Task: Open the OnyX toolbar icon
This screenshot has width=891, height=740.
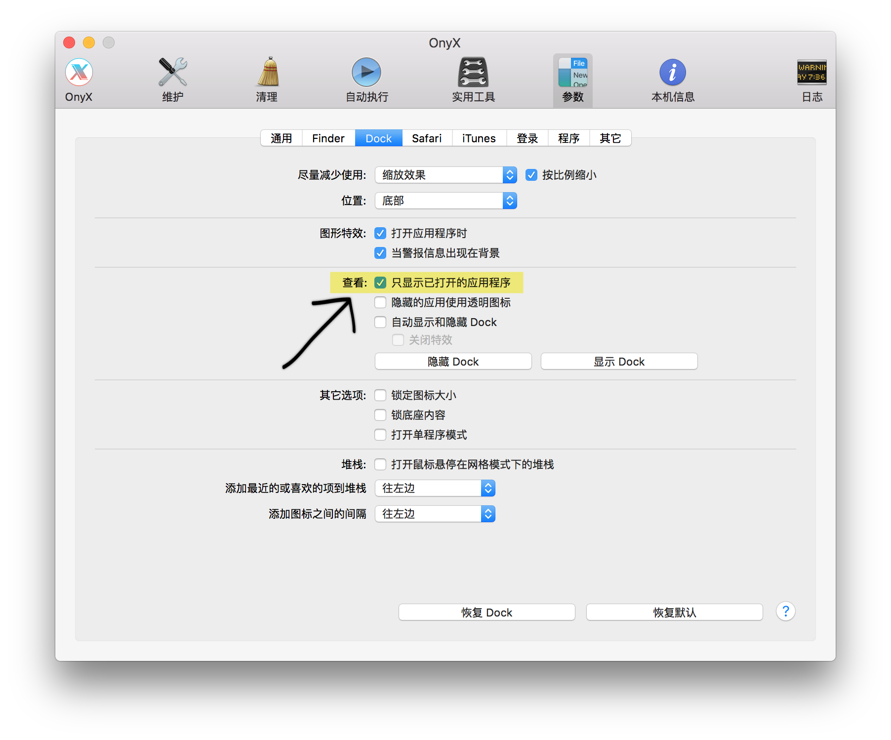Action: pos(79,80)
